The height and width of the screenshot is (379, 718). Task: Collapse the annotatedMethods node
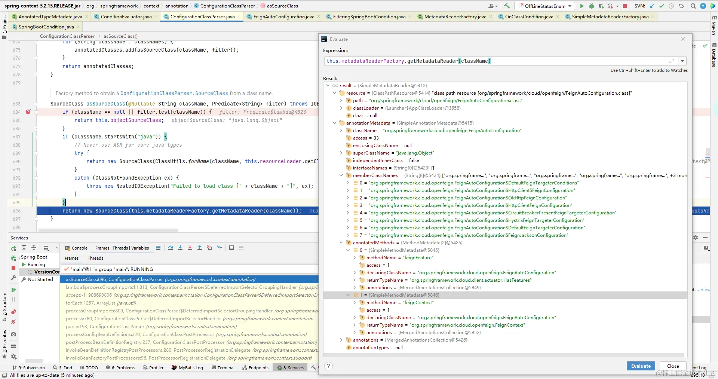(341, 243)
